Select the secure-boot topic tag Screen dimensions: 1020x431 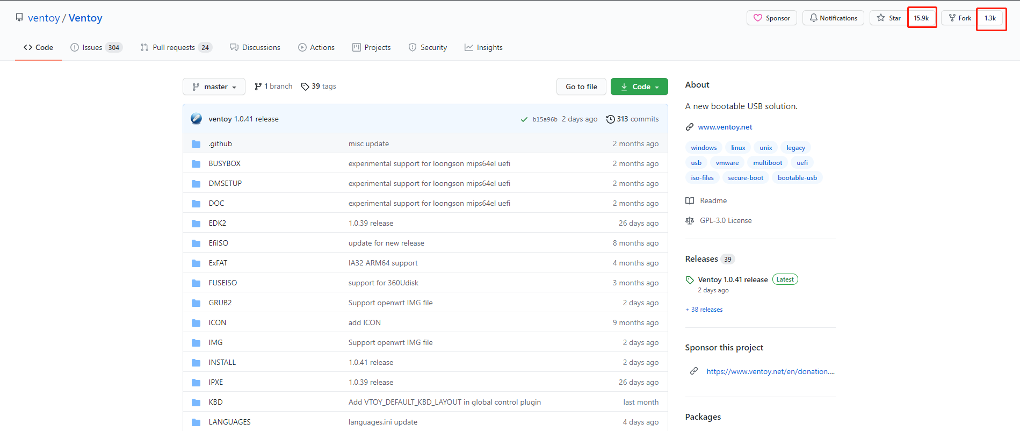(746, 178)
